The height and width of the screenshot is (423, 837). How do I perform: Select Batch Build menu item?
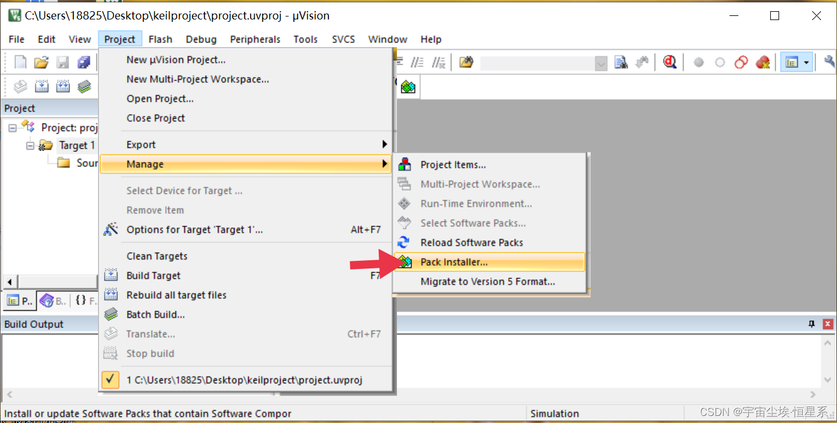245,314
